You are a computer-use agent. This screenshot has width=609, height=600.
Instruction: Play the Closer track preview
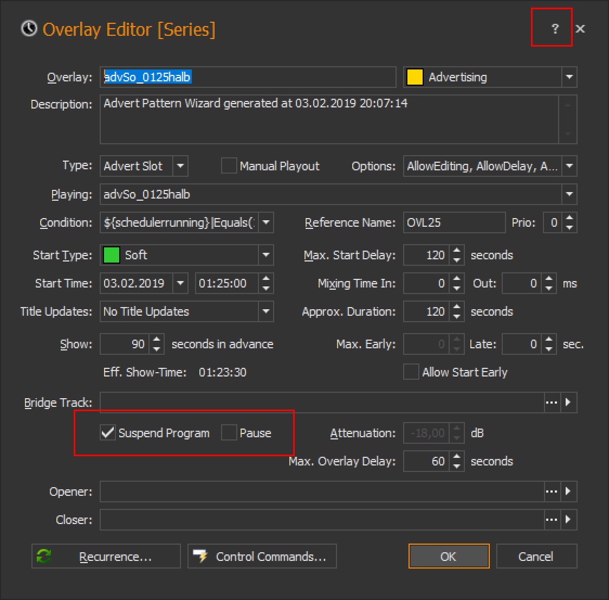pyautogui.click(x=568, y=520)
